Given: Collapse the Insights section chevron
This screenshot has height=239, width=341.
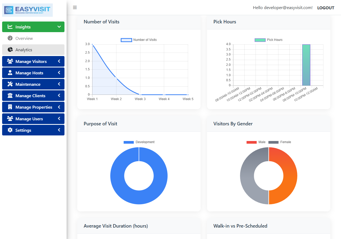Looking at the screenshot, I should pyautogui.click(x=60, y=27).
